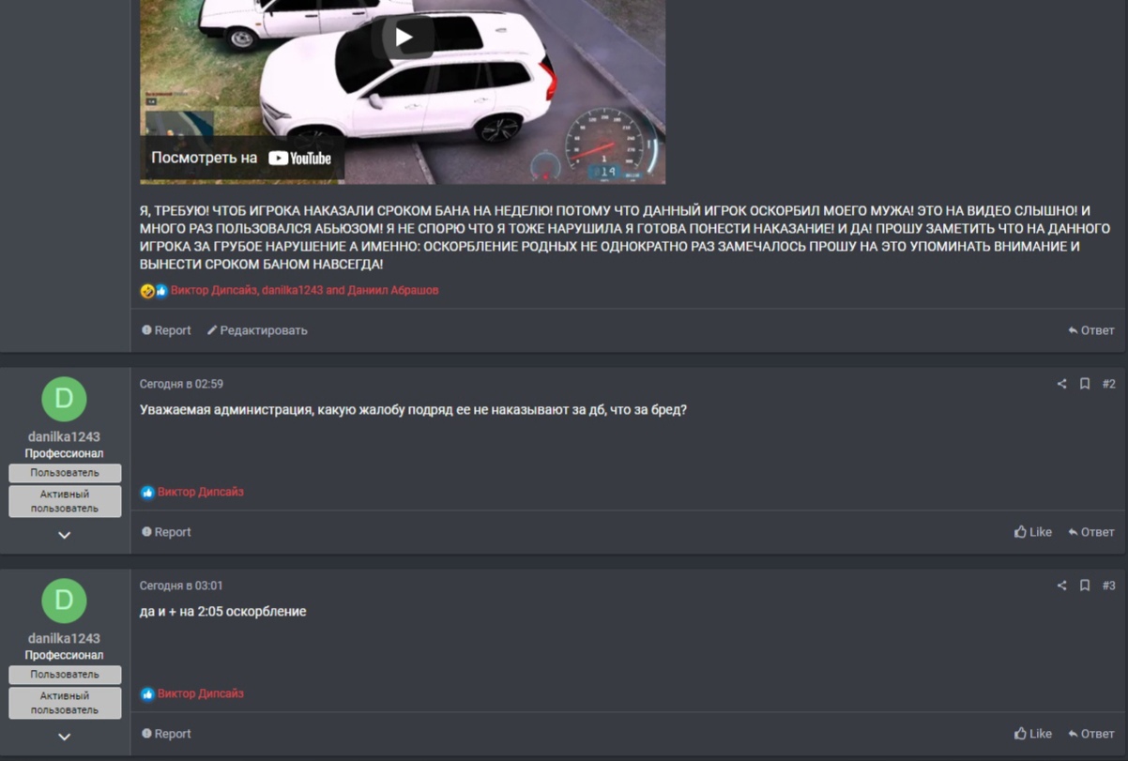The height and width of the screenshot is (761, 1128).
Task: Share post #2 using the share icon
Action: click(x=1061, y=384)
